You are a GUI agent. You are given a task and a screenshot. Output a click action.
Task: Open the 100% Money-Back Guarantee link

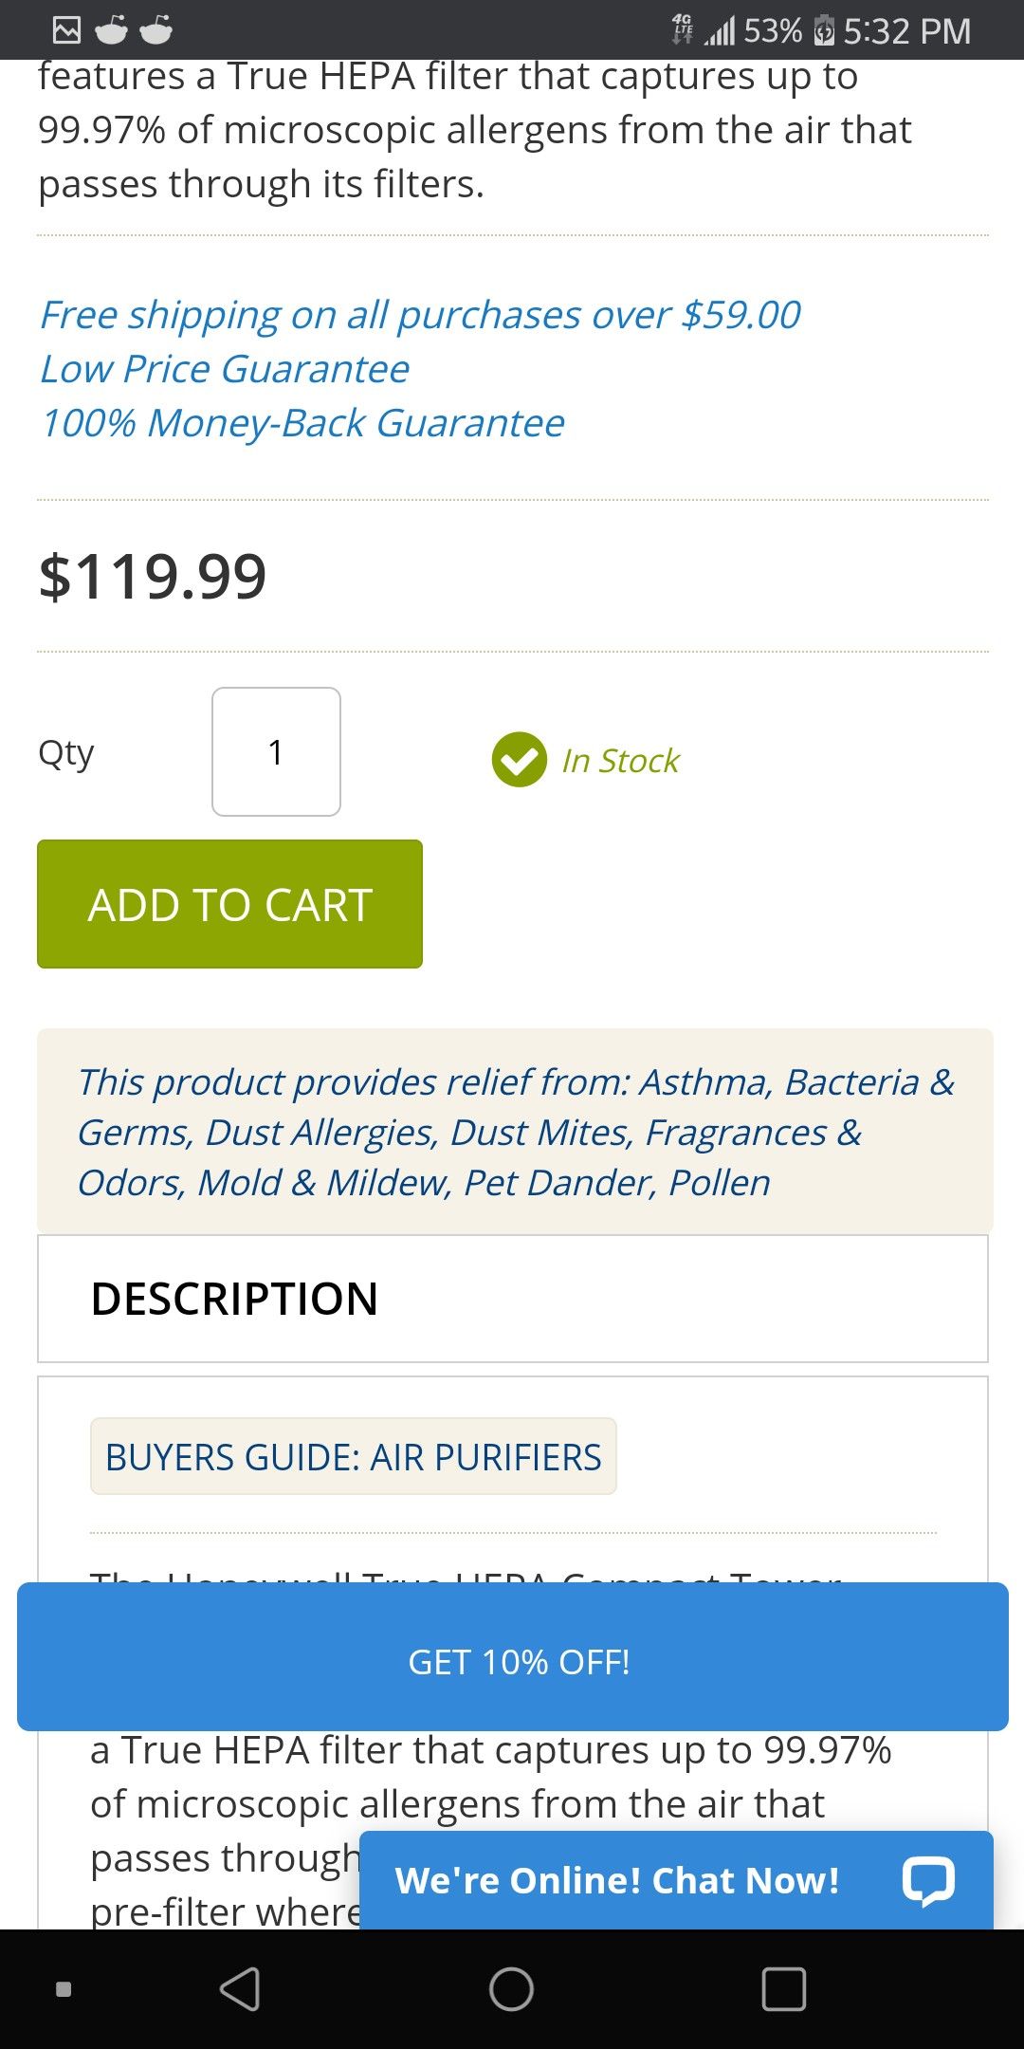pyautogui.click(x=302, y=423)
